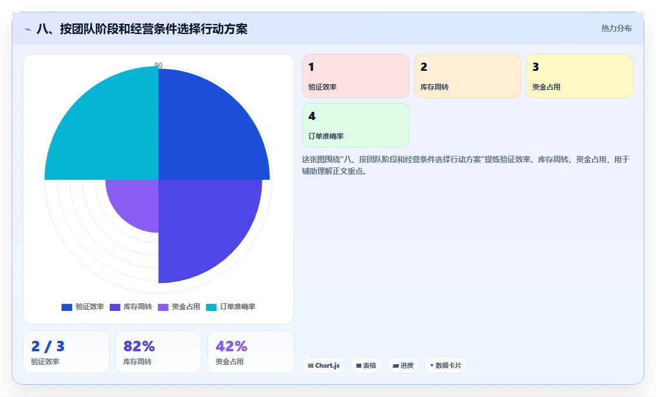656x397 pixels.
Task: Select the 42% 资金占用 stat card
Action: 251,352
